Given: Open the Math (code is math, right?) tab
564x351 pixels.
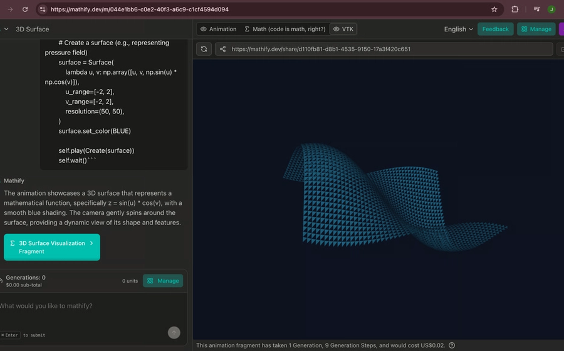Looking at the screenshot, I should [285, 29].
